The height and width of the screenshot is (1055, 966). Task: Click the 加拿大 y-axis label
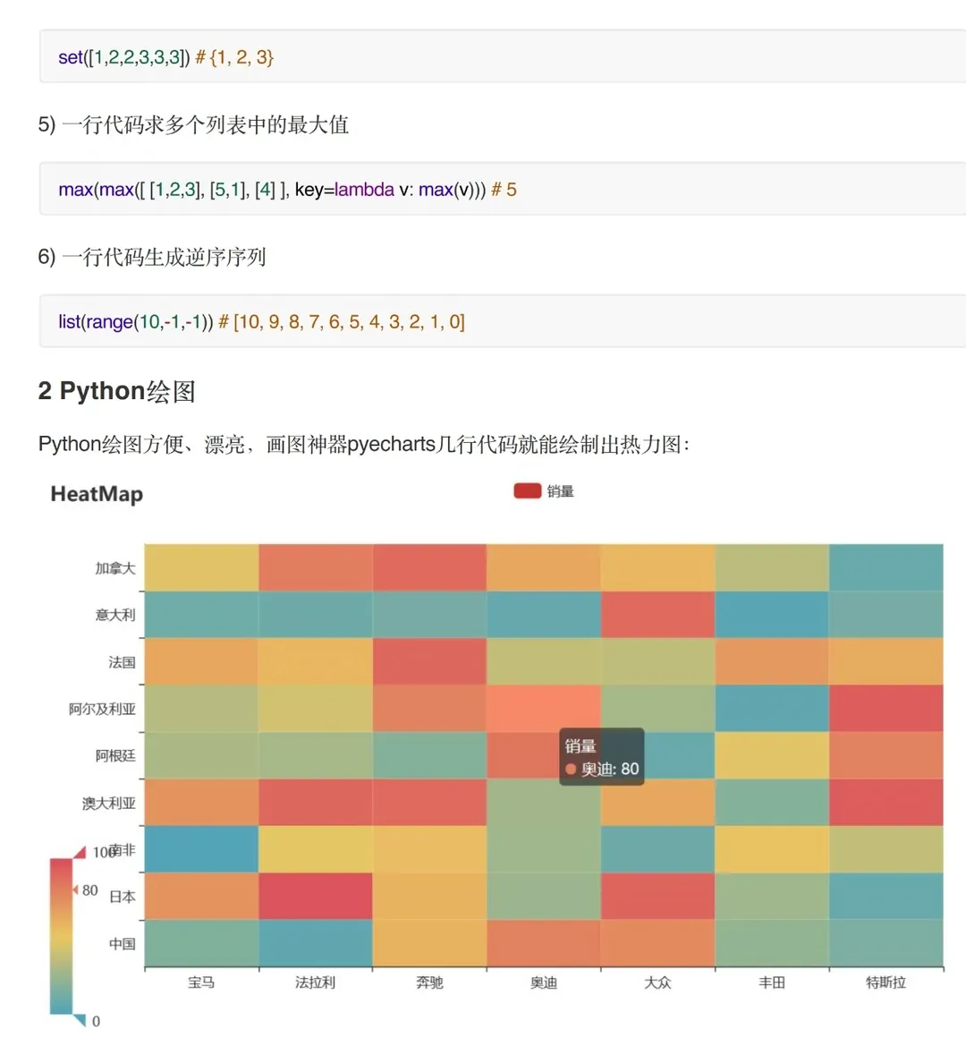pos(115,568)
